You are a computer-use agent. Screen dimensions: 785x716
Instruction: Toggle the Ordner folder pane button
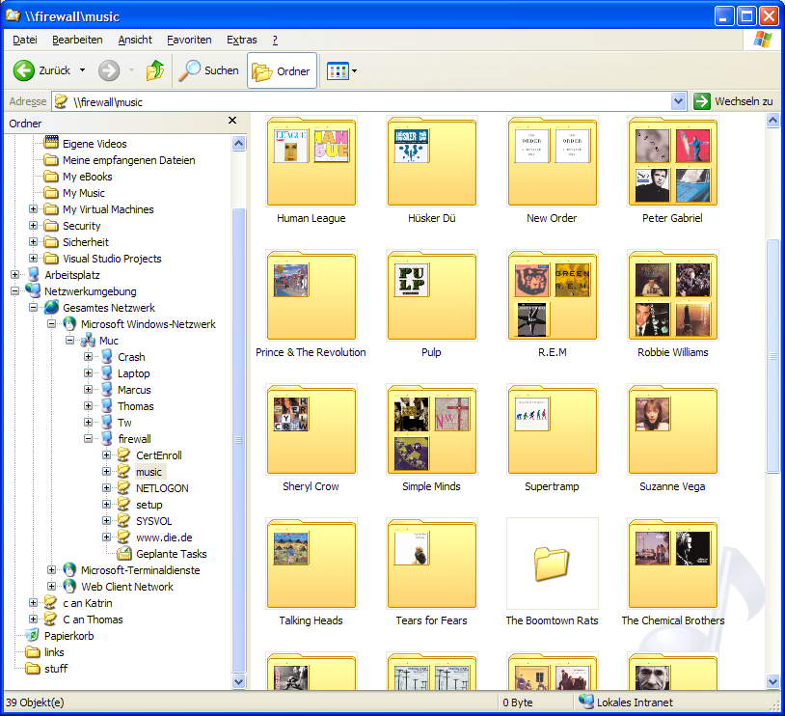tap(282, 71)
